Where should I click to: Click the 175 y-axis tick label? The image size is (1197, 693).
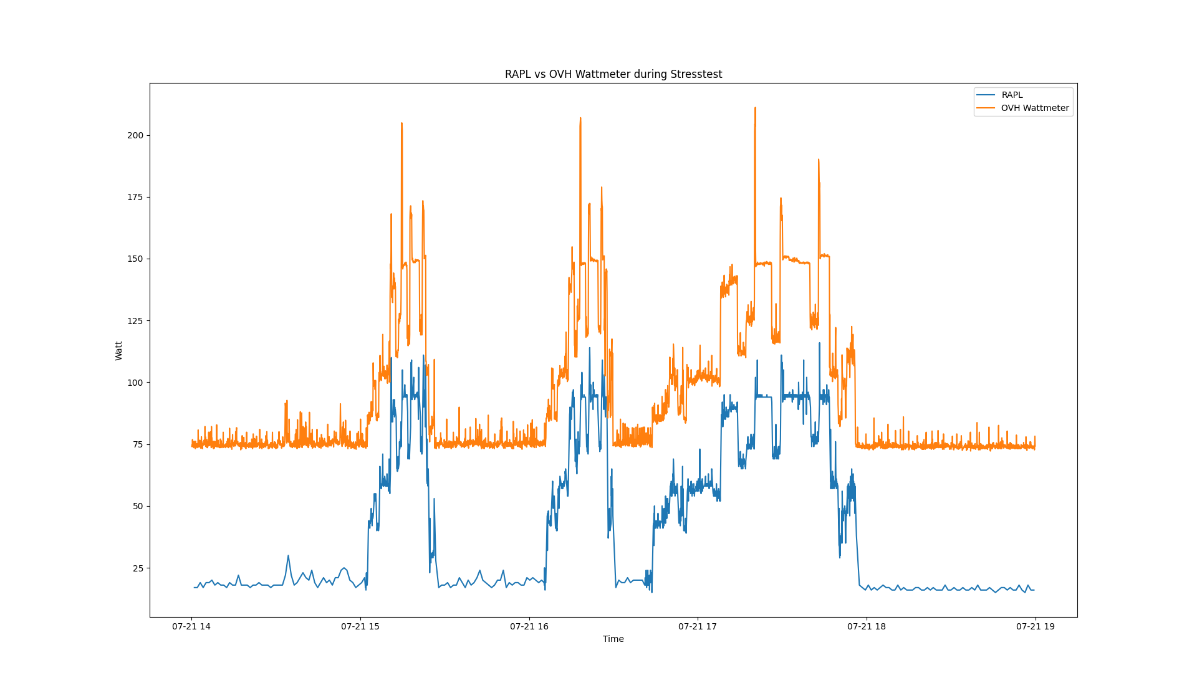(x=135, y=197)
